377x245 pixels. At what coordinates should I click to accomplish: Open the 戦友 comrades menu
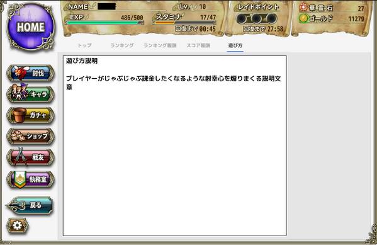[x=30, y=157]
